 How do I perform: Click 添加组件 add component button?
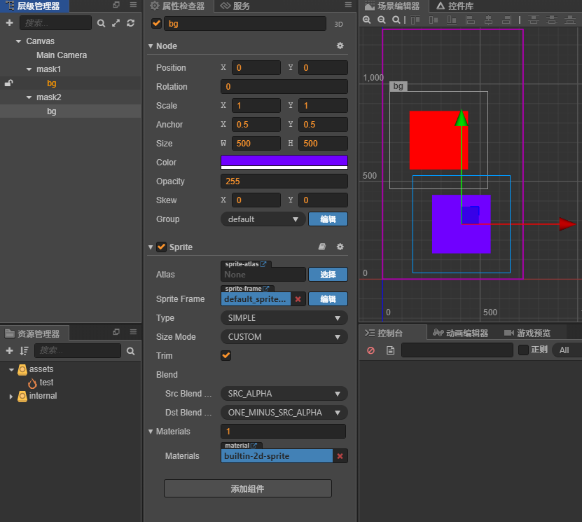click(248, 488)
